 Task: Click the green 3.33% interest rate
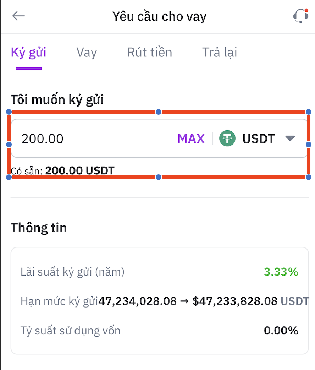point(281,272)
